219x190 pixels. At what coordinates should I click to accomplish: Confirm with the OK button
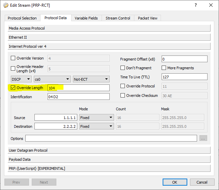175,182
